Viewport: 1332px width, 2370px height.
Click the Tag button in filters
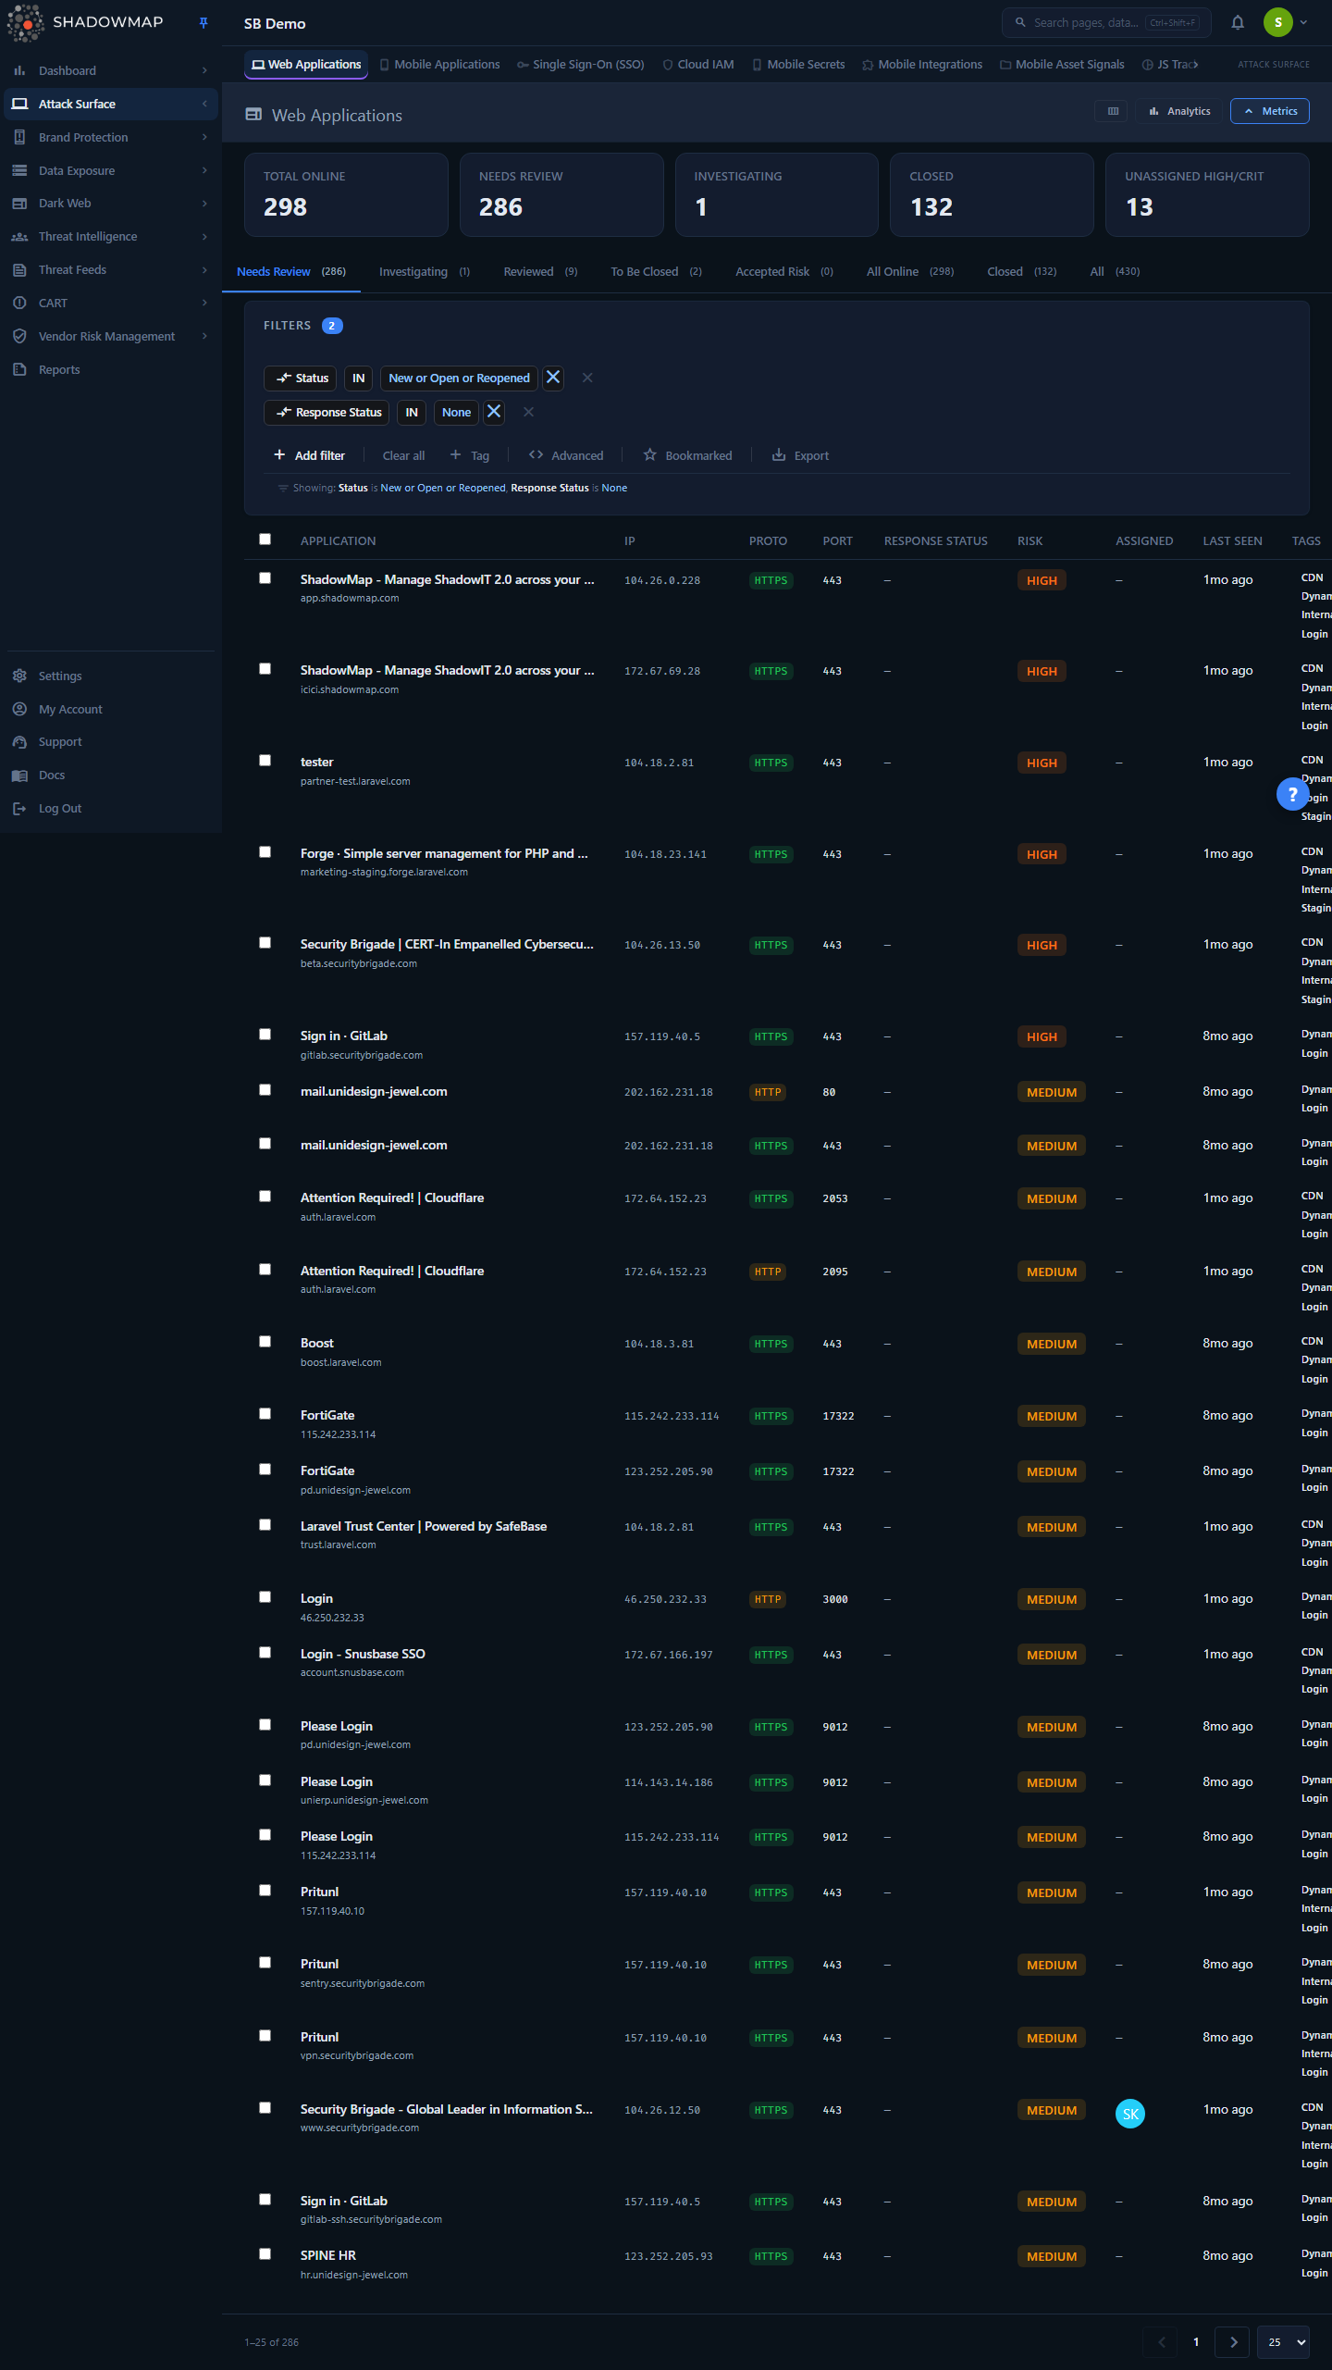tap(470, 455)
